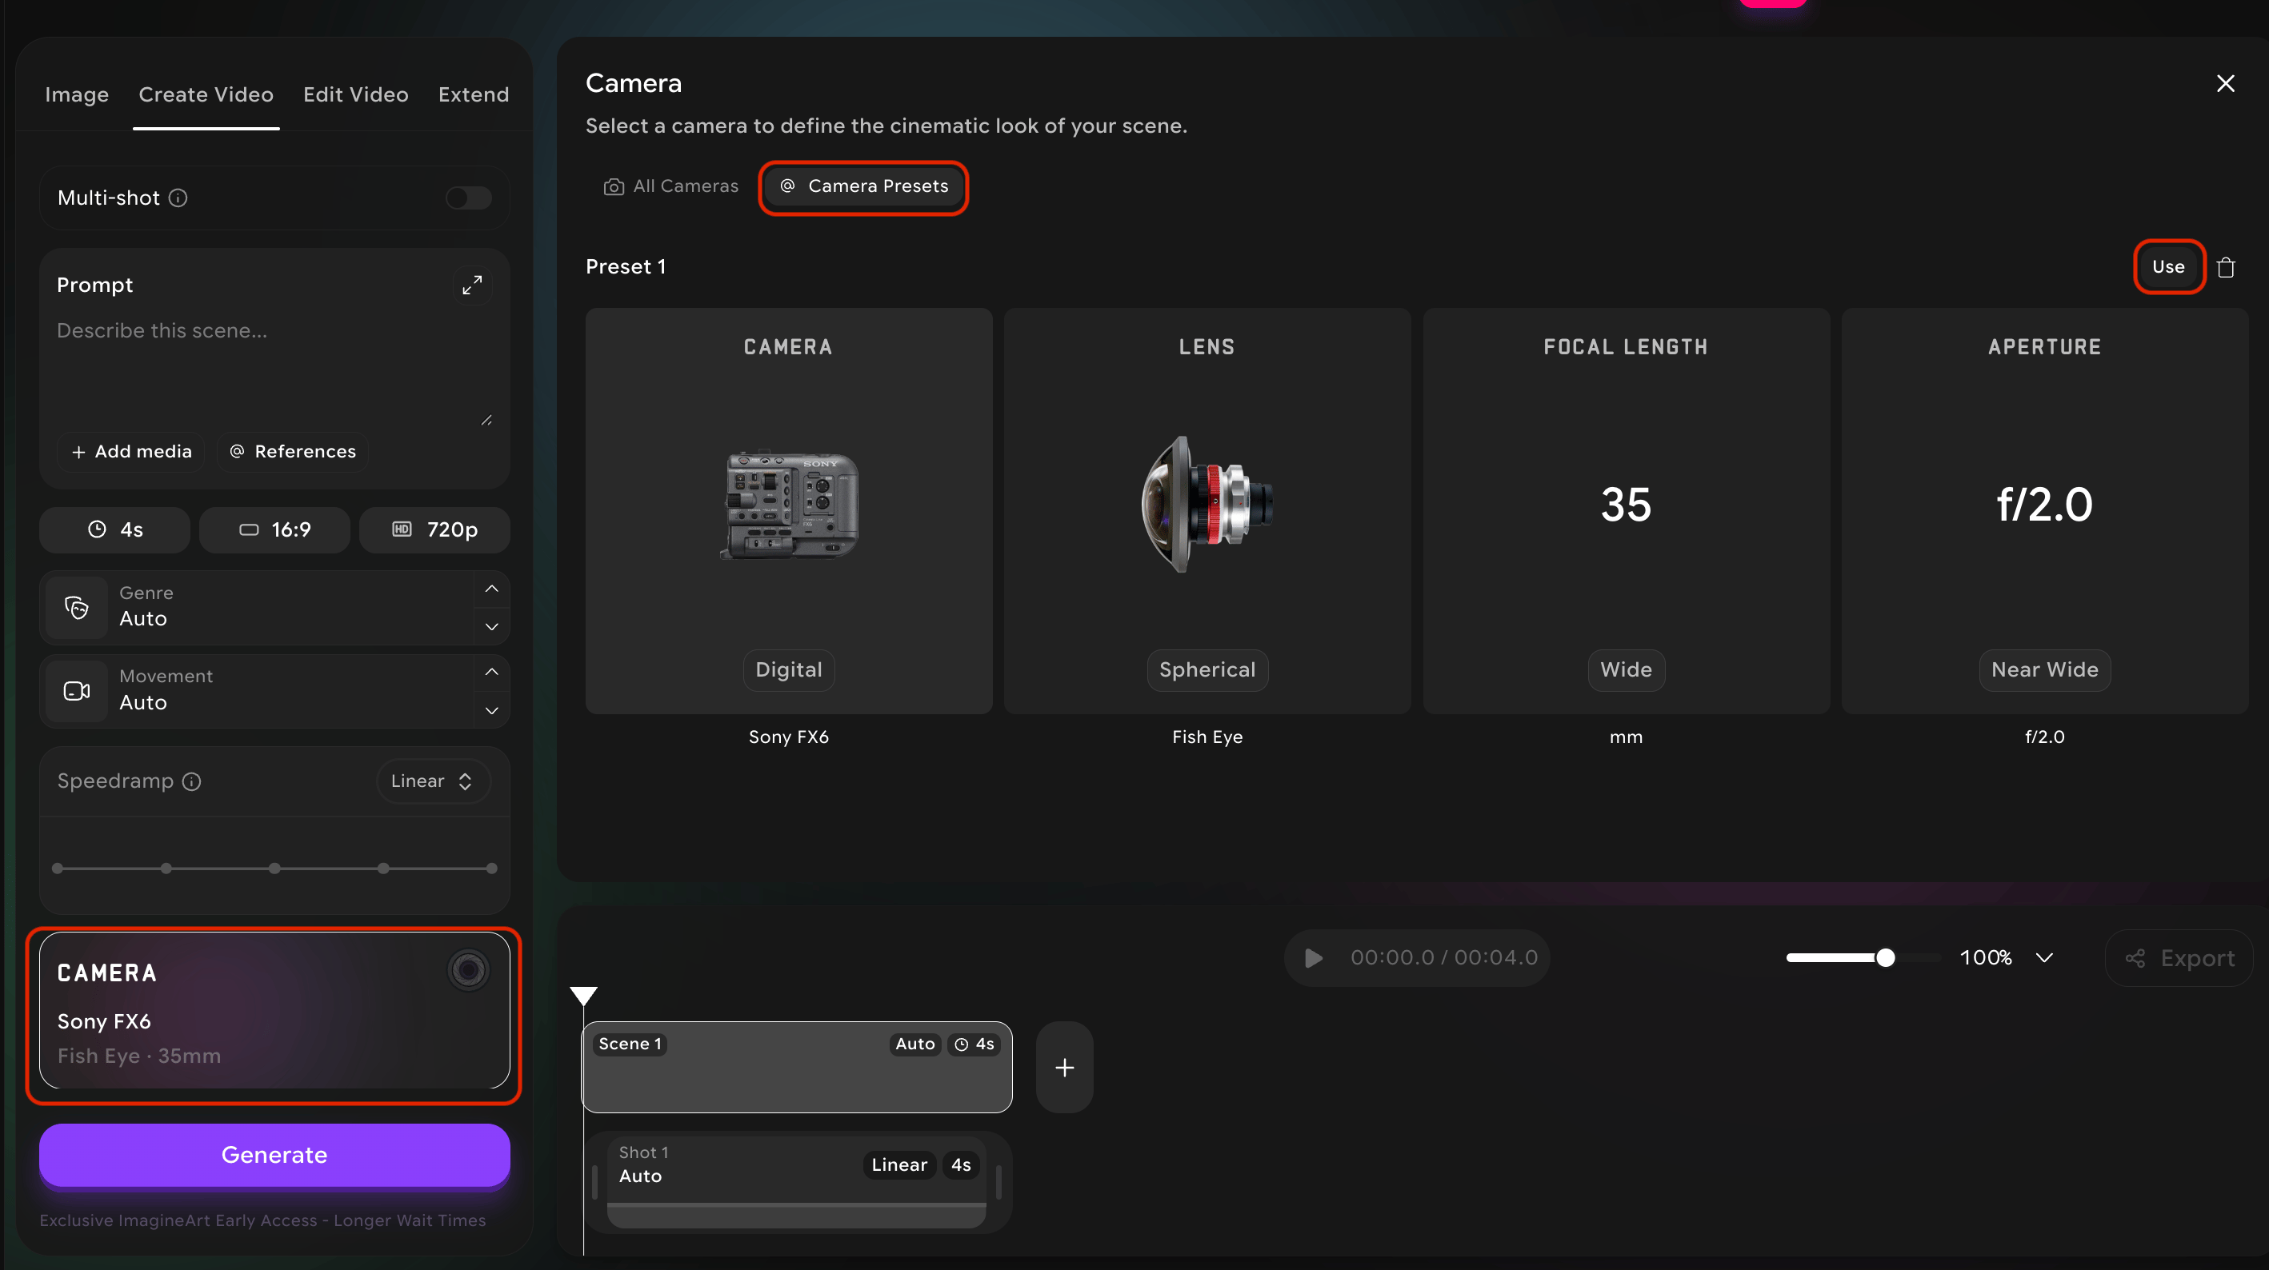This screenshot has width=2269, height=1270.
Task: Click the Movement camera icon
Action: coord(77,691)
